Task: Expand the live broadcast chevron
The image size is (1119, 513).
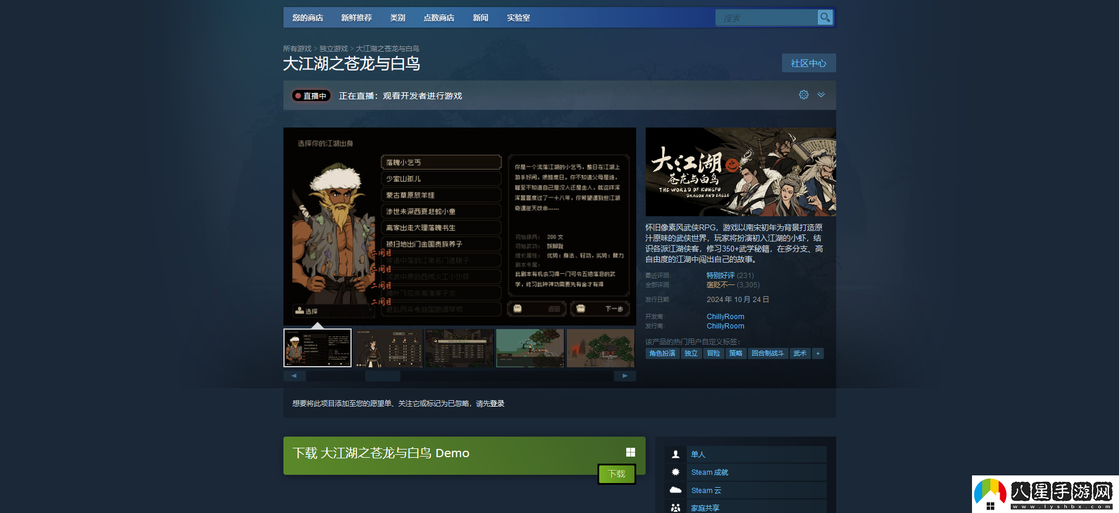Action: click(821, 95)
